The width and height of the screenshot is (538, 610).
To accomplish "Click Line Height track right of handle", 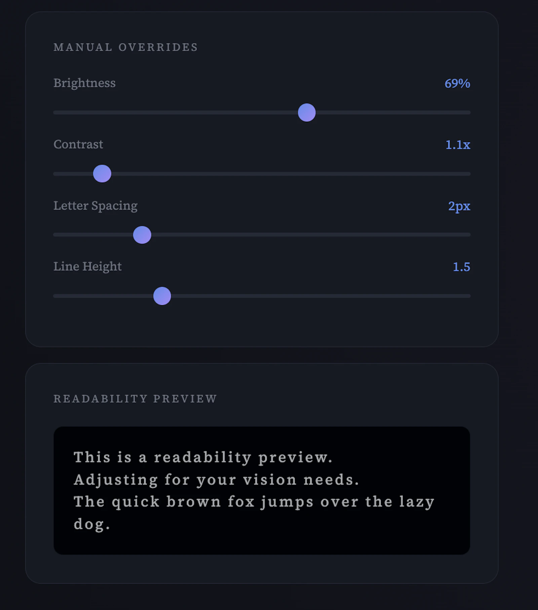I will (321, 296).
